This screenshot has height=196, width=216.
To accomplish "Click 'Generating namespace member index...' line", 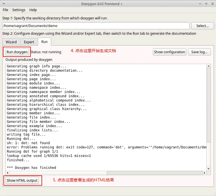I will 44,92.
